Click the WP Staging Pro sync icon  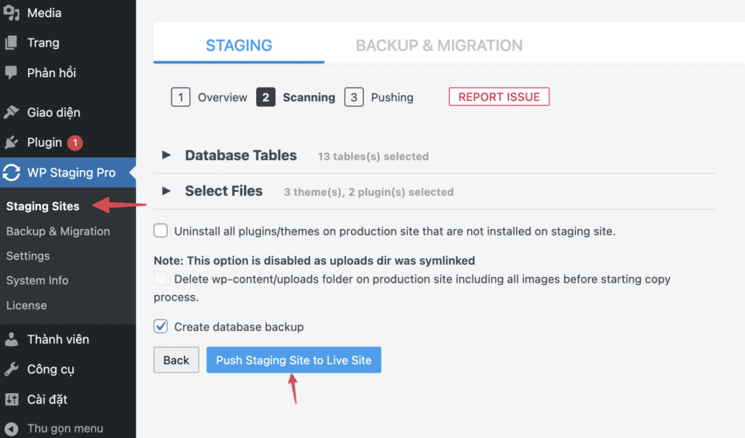(12, 172)
